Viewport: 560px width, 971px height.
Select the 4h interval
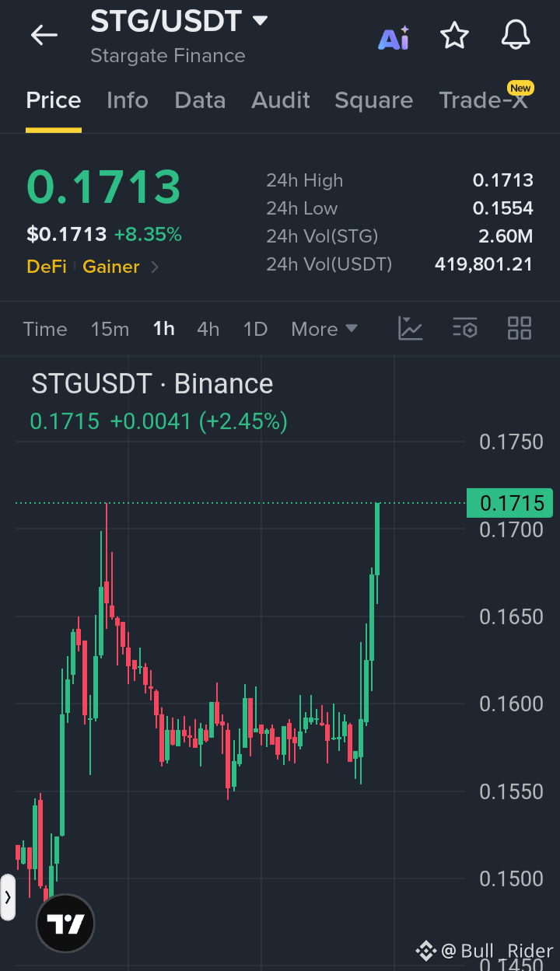tap(208, 329)
